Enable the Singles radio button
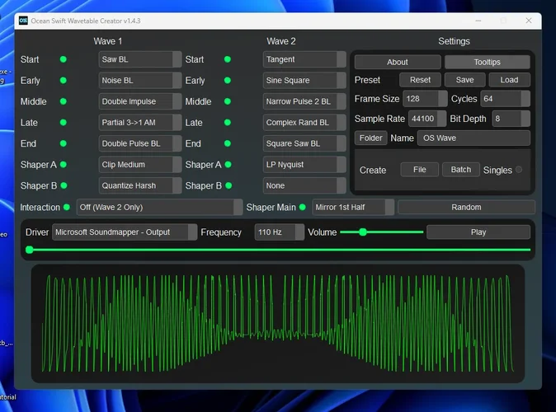Image resolution: width=556 pixels, height=412 pixels. coord(519,170)
